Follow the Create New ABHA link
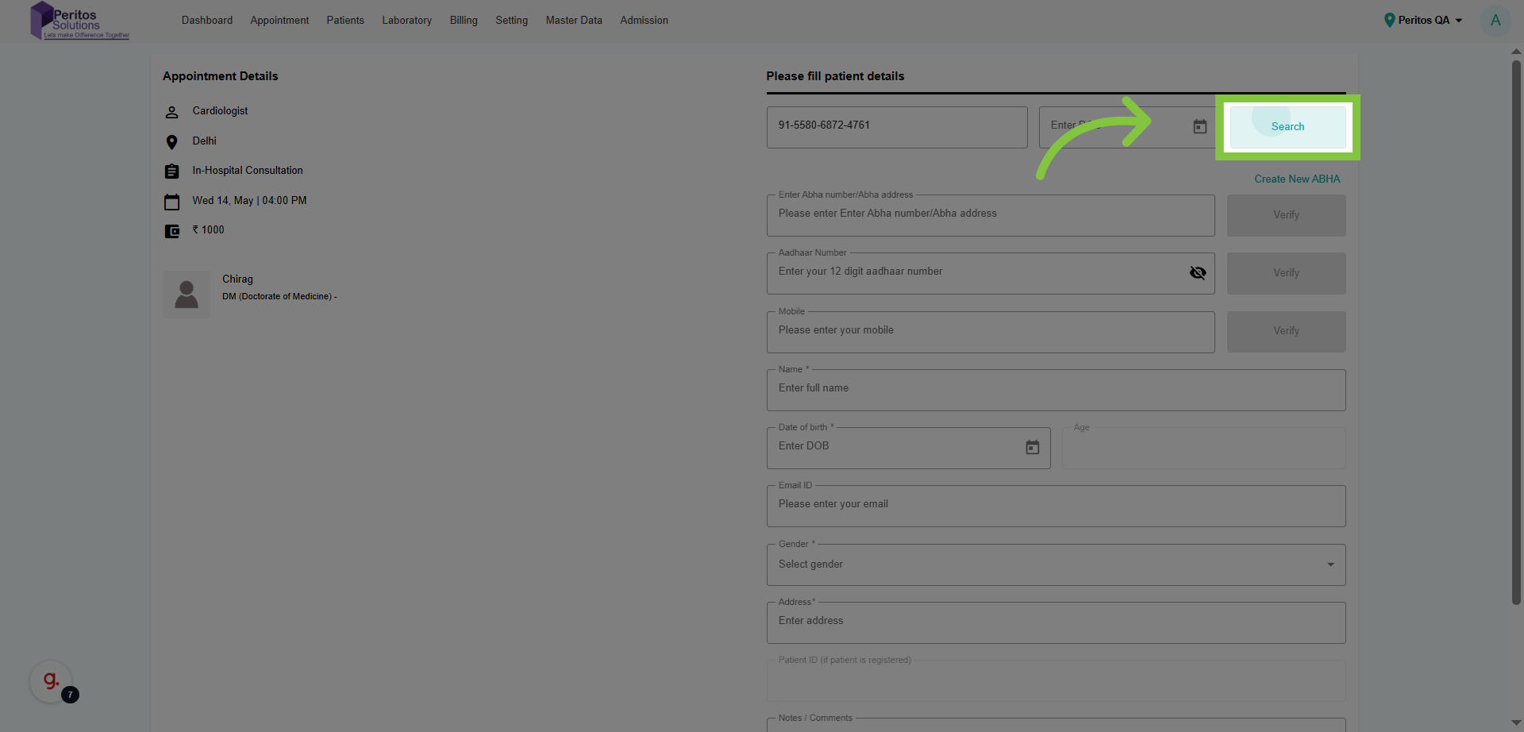This screenshot has width=1524, height=732. 1296,179
